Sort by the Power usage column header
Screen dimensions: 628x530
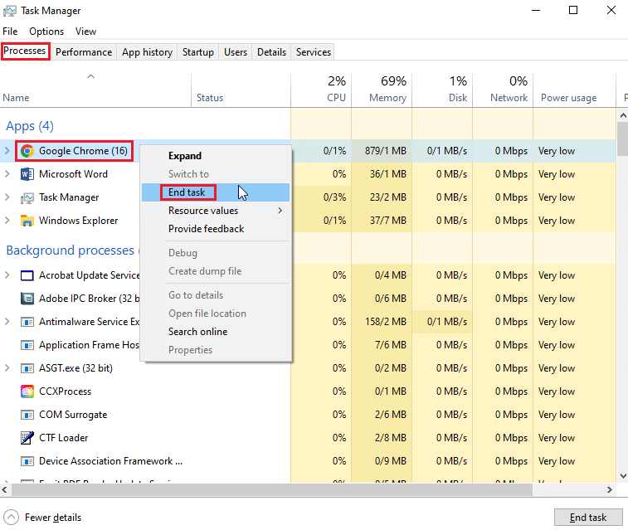pos(574,90)
